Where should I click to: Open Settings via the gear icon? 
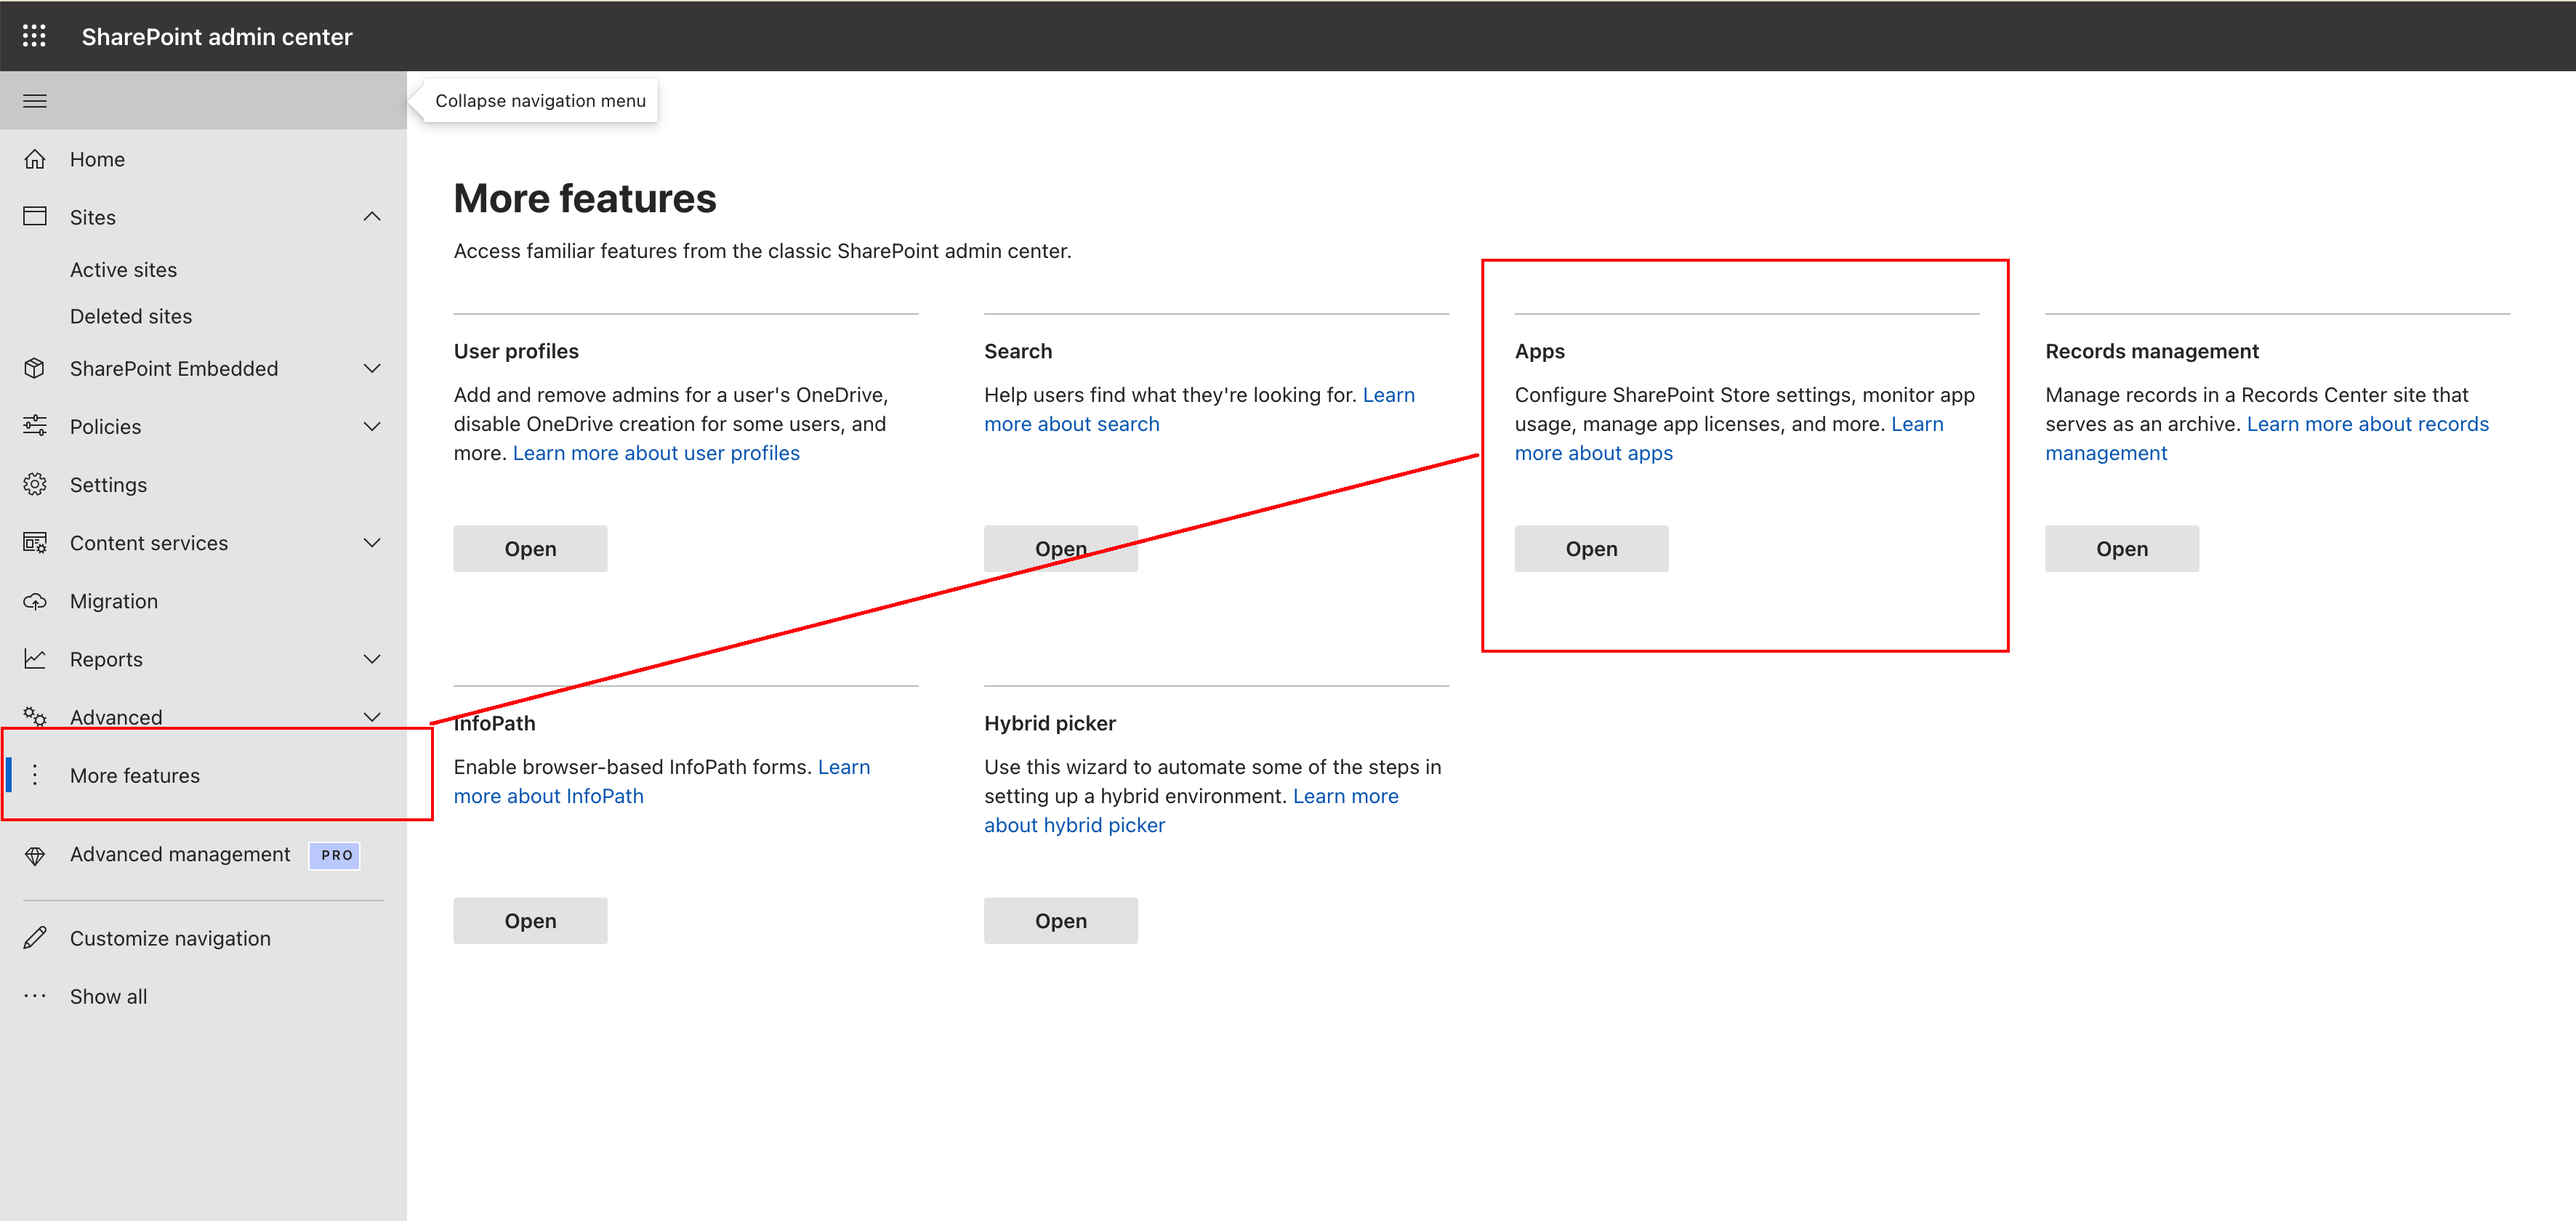(x=35, y=484)
